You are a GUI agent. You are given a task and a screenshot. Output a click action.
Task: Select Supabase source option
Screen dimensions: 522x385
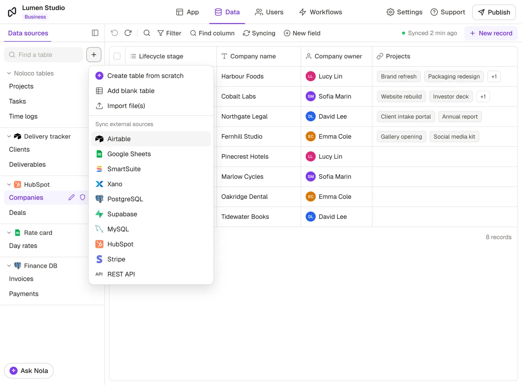coord(151,214)
